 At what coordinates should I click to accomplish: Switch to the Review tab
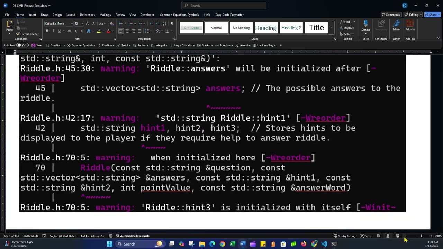coord(120,15)
